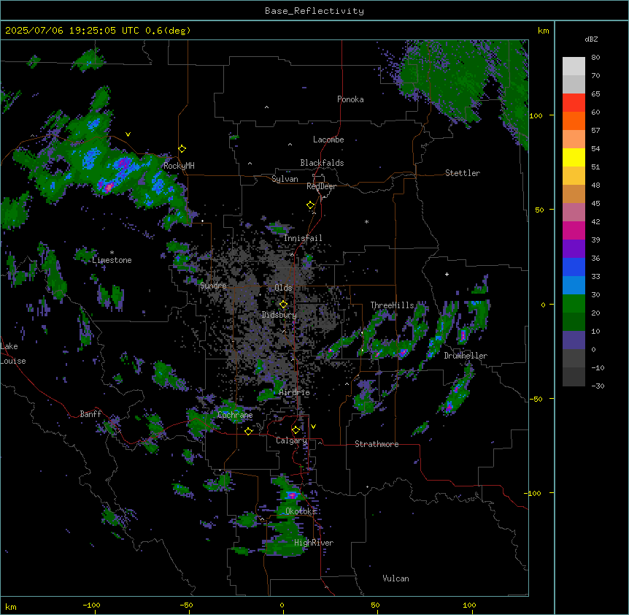Screen dimensions: 629x615
Task: Click the Stettler city label
Action: [x=463, y=173]
